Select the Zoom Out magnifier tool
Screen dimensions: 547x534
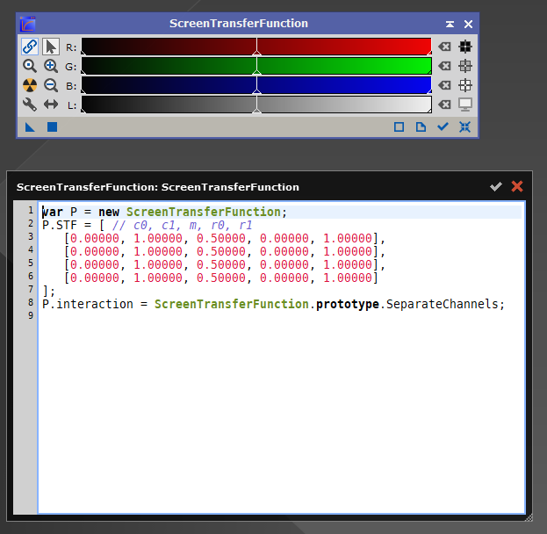coord(51,85)
